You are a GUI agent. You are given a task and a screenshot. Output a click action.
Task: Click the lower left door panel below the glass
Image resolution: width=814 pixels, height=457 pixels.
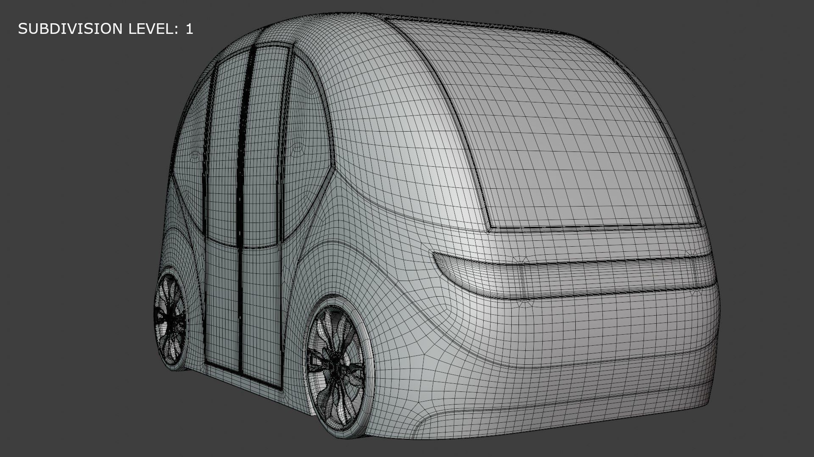pos(221,307)
